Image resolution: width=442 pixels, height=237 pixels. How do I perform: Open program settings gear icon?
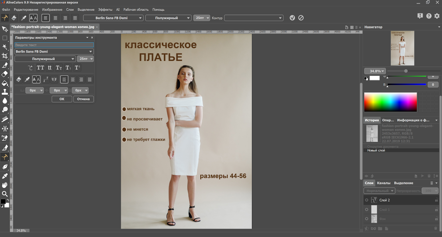pos(437,16)
